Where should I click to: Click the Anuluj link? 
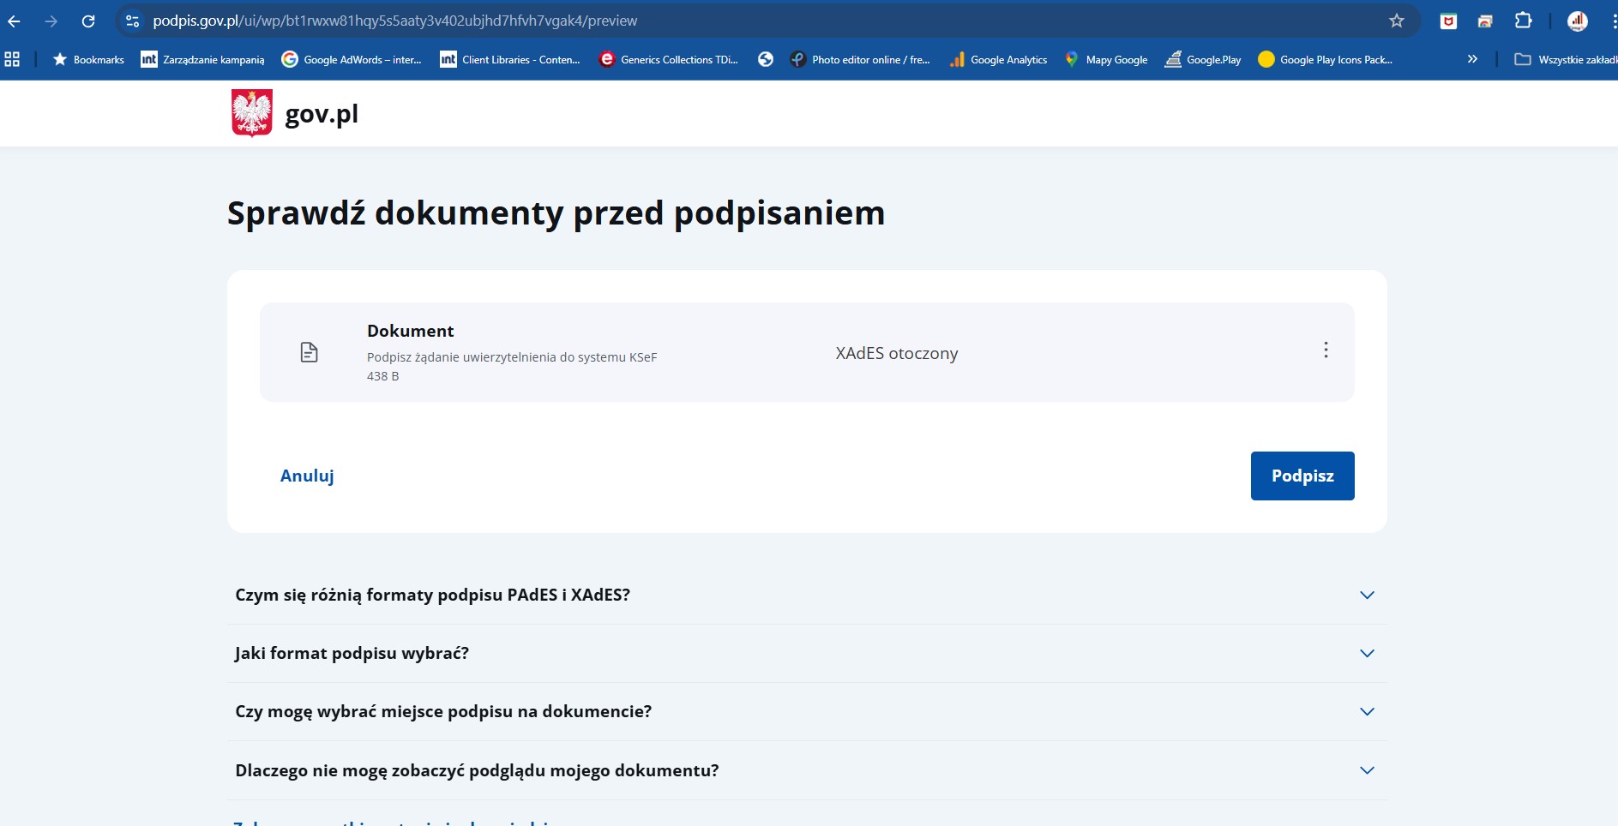(x=307, y=476)
